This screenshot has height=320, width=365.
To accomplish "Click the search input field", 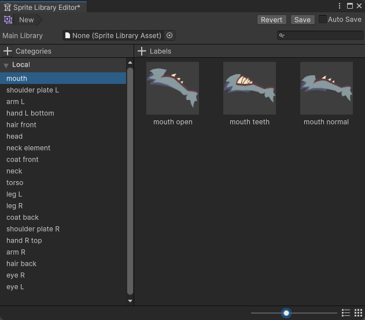I will 321,35.
